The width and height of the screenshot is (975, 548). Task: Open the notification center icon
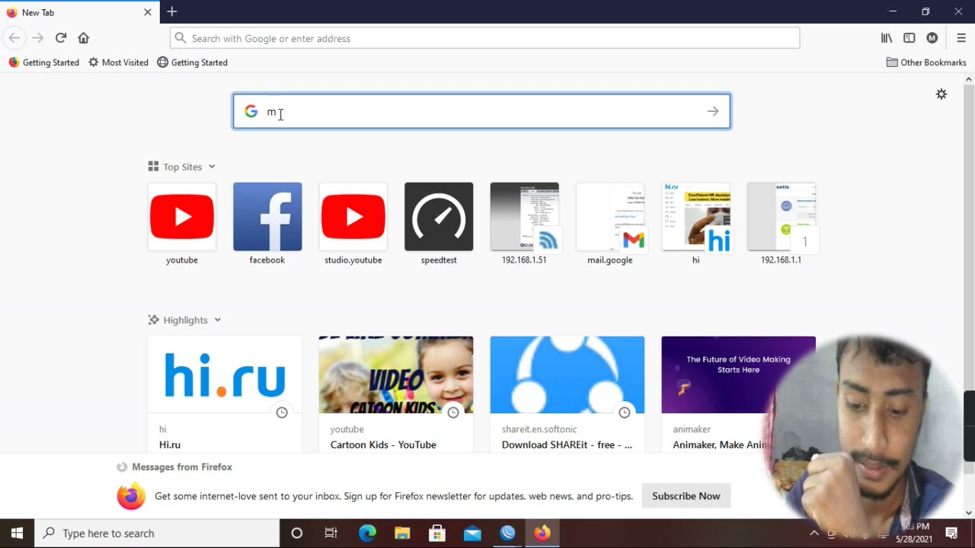point(951,533)
